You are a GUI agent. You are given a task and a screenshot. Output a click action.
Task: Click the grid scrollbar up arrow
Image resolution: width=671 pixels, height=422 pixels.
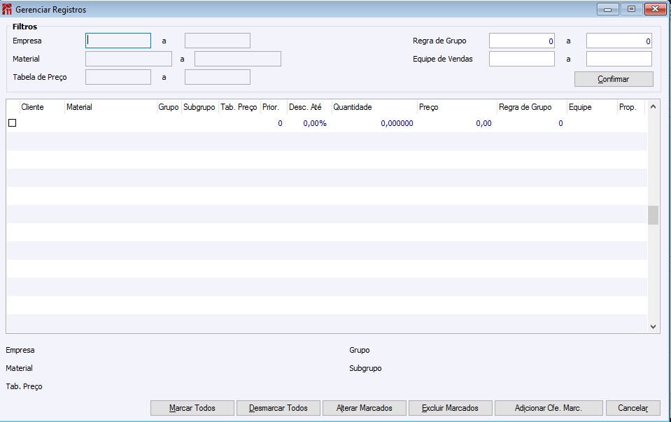[x=653, y=106]
